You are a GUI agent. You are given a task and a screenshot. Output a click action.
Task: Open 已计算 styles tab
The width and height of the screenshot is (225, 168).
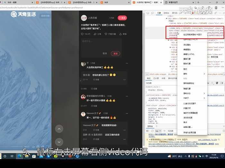156,78
